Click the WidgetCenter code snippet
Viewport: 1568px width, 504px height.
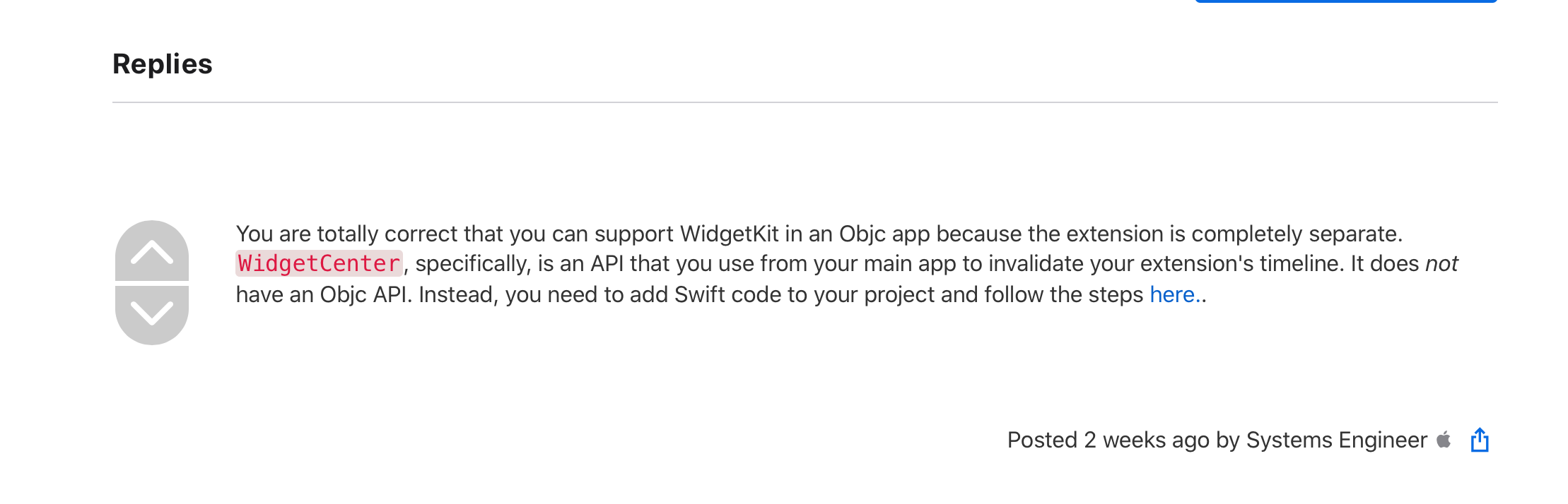319,263
